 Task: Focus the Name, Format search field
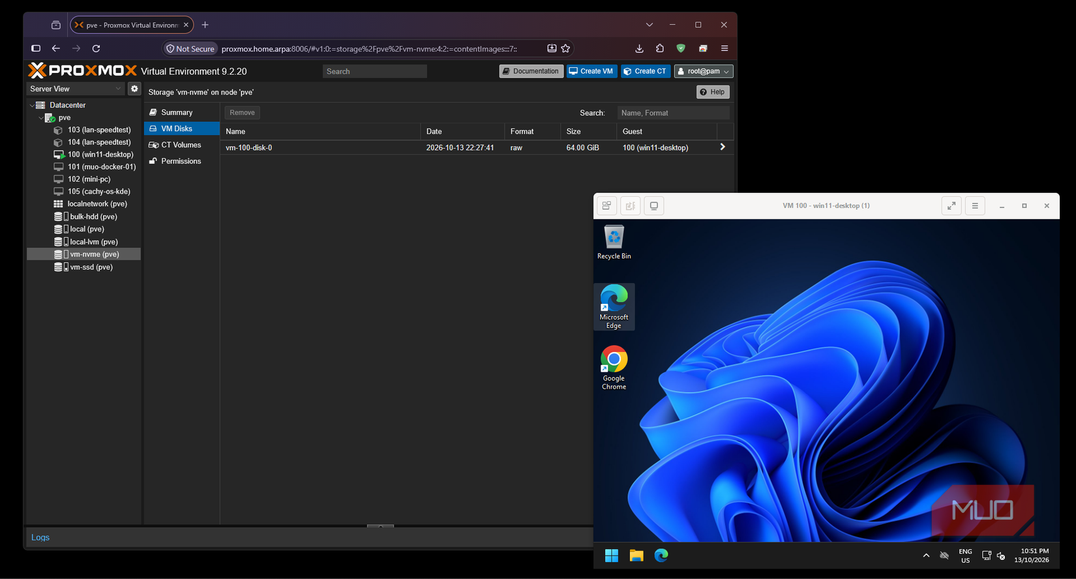point(673,113)
